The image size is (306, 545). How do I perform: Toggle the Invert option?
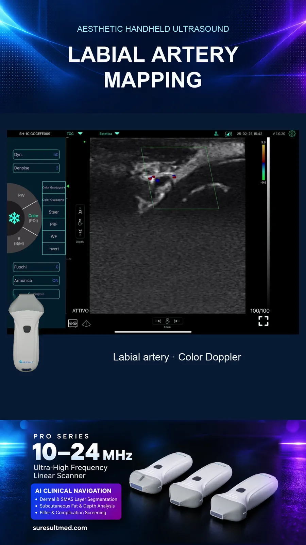(54, 249)
